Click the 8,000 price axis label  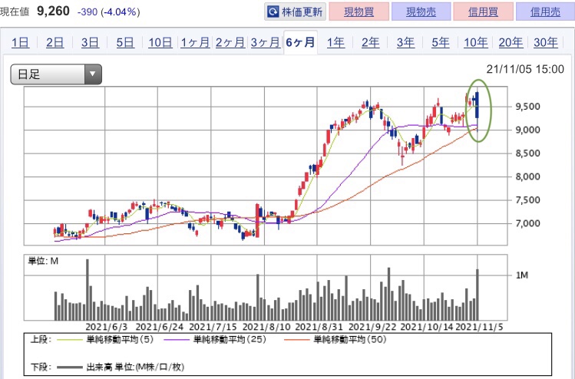[x=527, y=176]
